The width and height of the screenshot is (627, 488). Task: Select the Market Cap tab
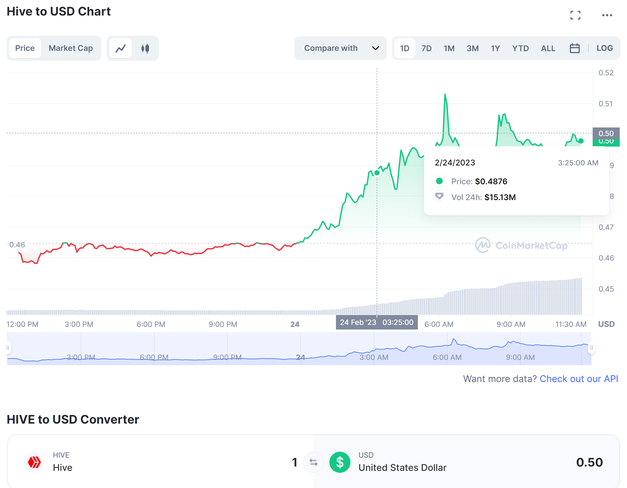(x=71, y=48)
